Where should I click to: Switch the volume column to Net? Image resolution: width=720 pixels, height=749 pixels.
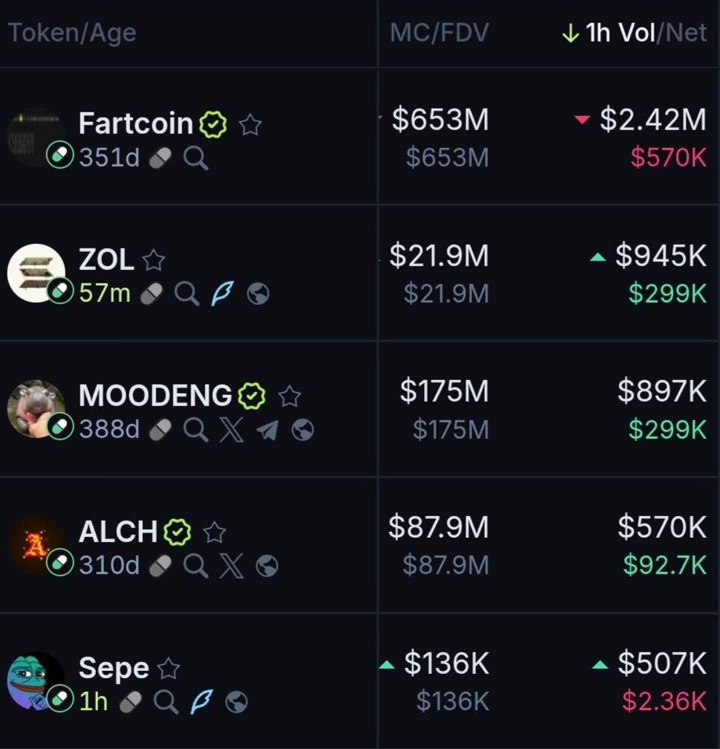[x=687, y=33]
